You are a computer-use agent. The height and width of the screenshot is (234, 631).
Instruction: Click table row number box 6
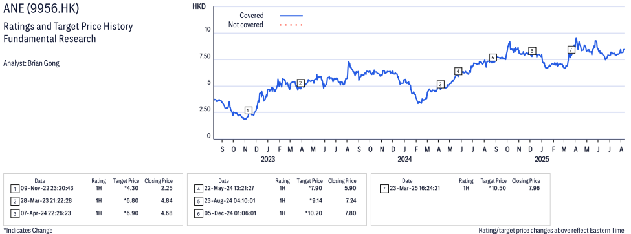(x=198, y=213)
